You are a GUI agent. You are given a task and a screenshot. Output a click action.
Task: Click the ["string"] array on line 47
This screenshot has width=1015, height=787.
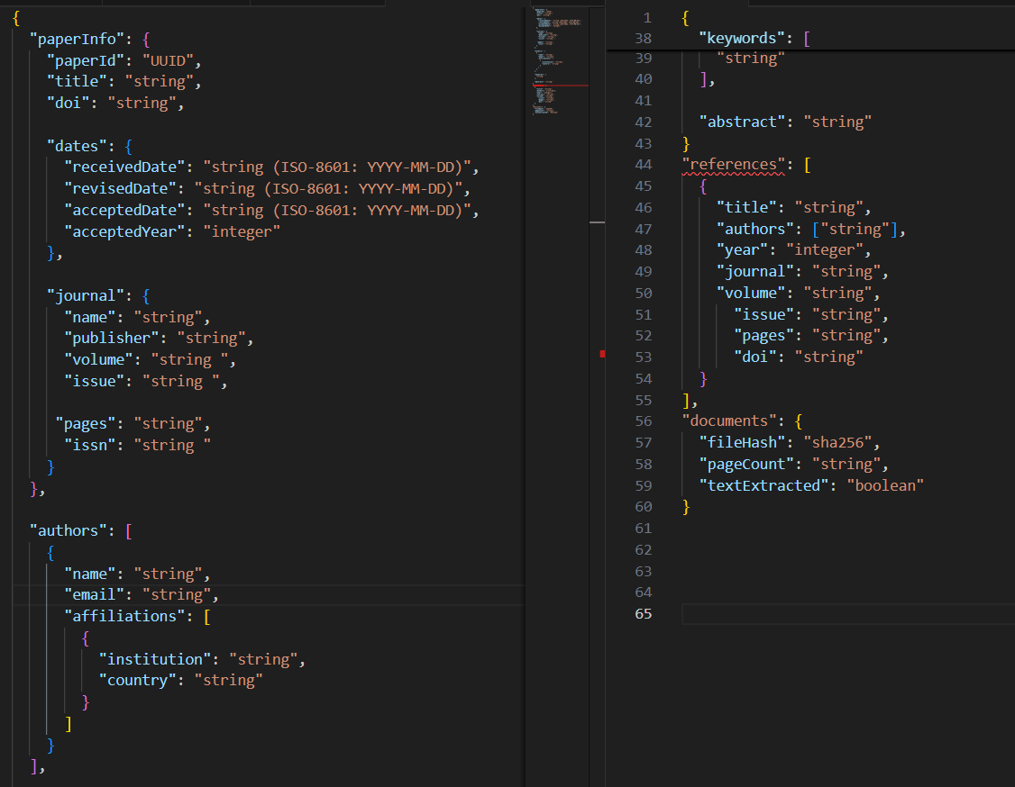tap(855, 230)
